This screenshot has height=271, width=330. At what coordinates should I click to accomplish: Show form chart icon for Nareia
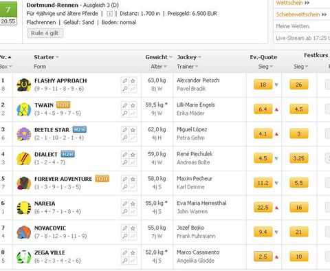133,211
